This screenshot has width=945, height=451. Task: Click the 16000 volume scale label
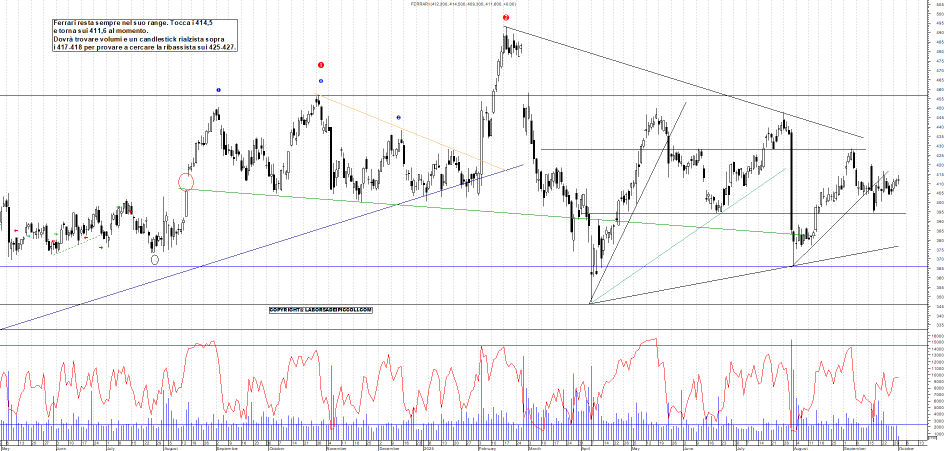937,336
